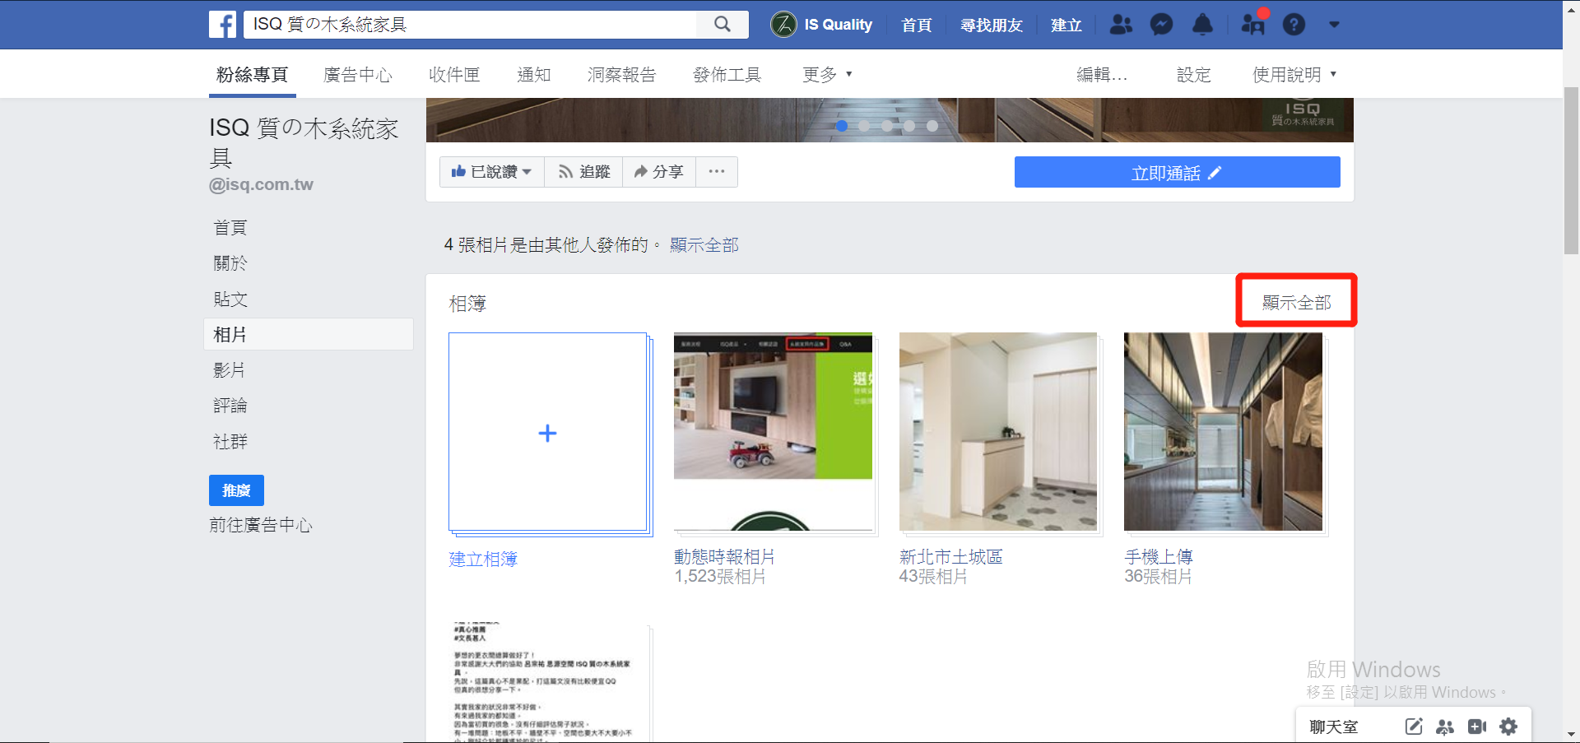
Task: Click 顯示全部 next to photos by others
Action: pyautogui.click(x=704, y=245)
